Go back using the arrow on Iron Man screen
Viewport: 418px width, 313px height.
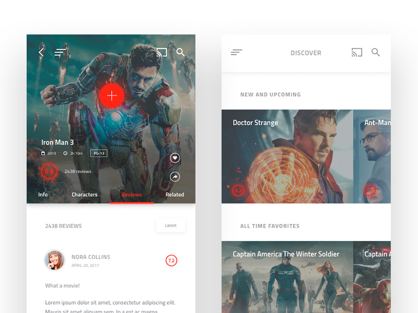click(x=41, y=53)
